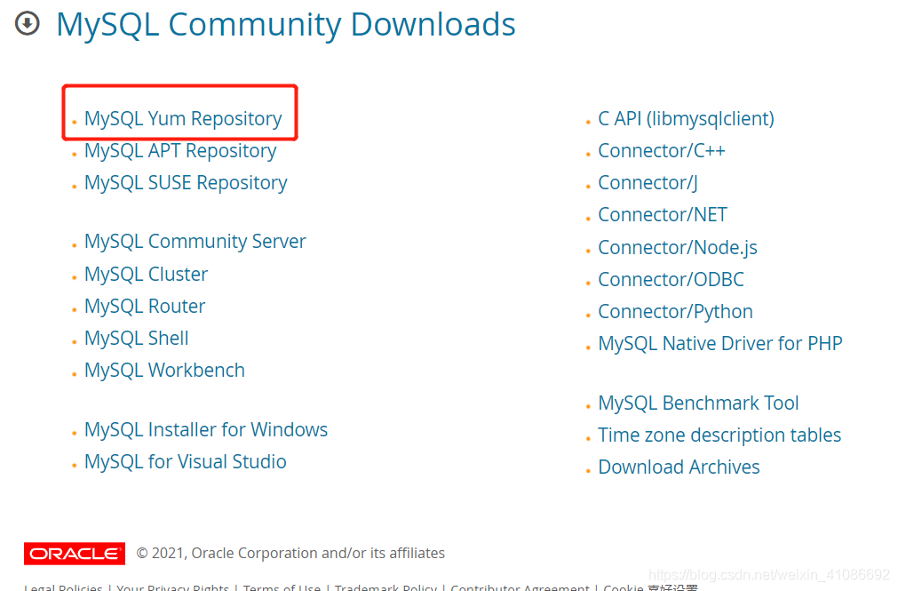Viewport: 898px width, 591px height.
Task: Go to Connector/C++ downloads
Action: click(x=662, y=151)
